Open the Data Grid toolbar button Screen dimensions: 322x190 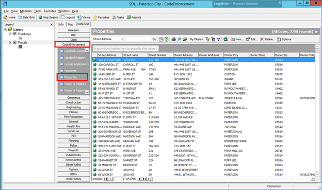26,18
